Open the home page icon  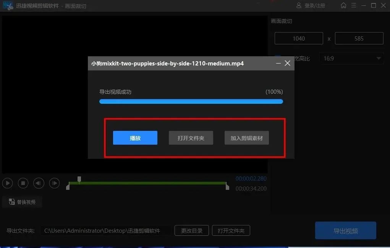[x=344, y=5]
